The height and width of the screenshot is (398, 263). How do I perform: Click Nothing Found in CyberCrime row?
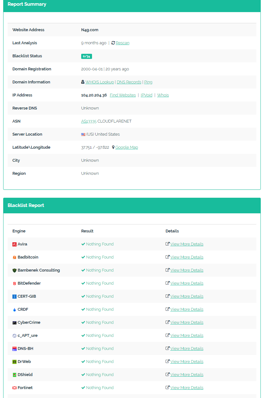click(100, 323)
